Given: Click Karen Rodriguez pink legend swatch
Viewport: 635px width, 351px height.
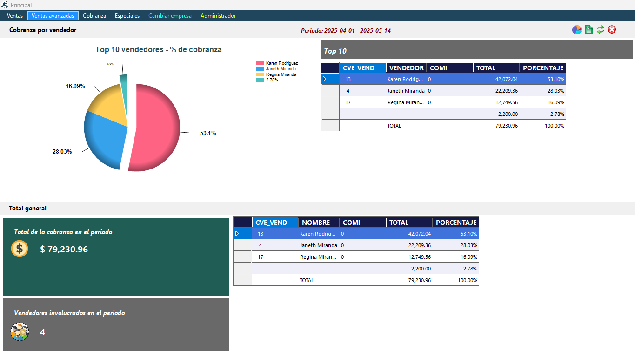Looking at the screenshot, I should point(260,63).
